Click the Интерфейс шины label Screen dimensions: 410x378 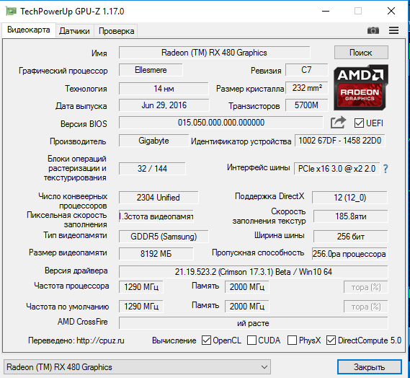259,167
